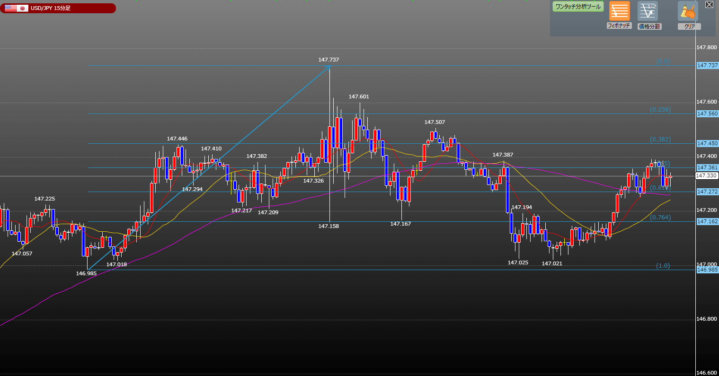Click the US flag icon

pyautogui.click(x=10, y=8)
